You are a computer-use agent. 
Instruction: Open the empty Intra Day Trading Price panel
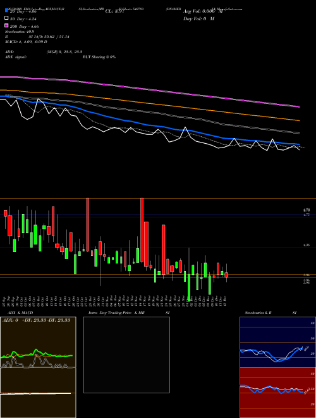(126, 355)
